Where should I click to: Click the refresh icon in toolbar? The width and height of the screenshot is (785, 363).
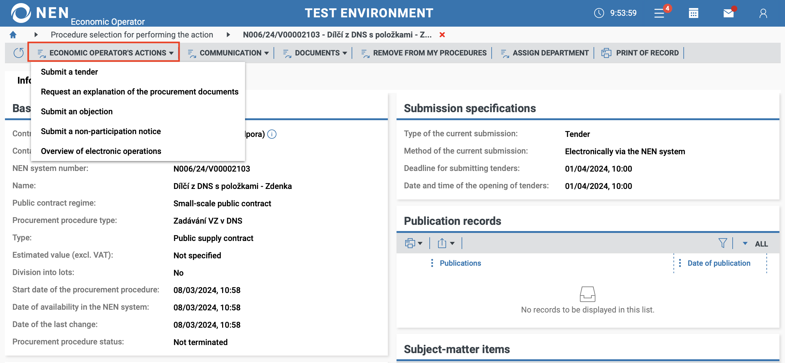pyautogui.click(x=19, y=53)
